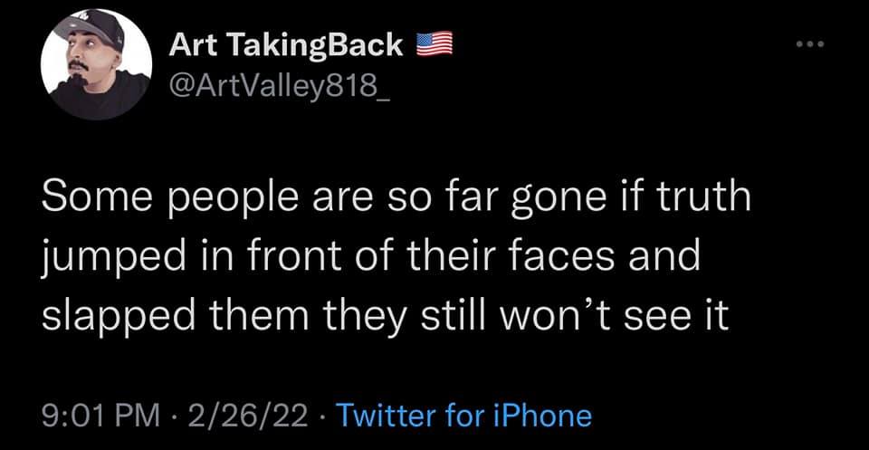Open the "Art TakingBack" display name
Screen dimensions: 869x450
pos(285,44)
